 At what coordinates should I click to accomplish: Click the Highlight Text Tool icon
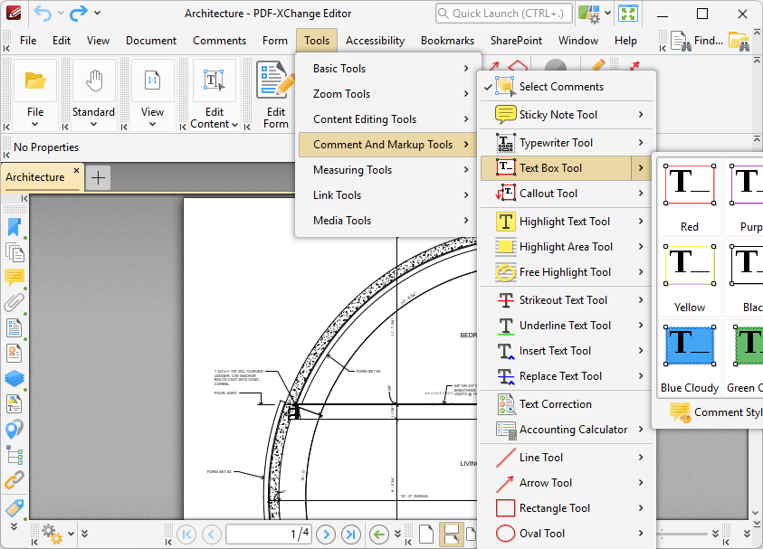(x=506, y=222)
